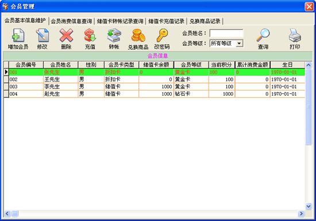
Task: Select the 张先生 name cell
Action: click(x=60, y=72)
